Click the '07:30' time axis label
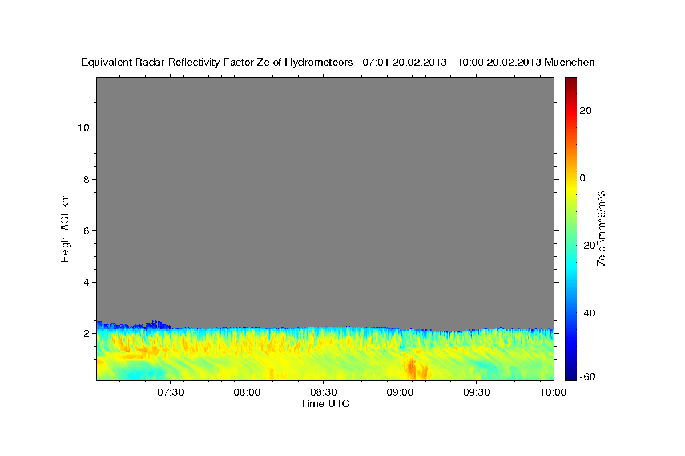Viewport: 685px width, 456px height. point(170,392)
